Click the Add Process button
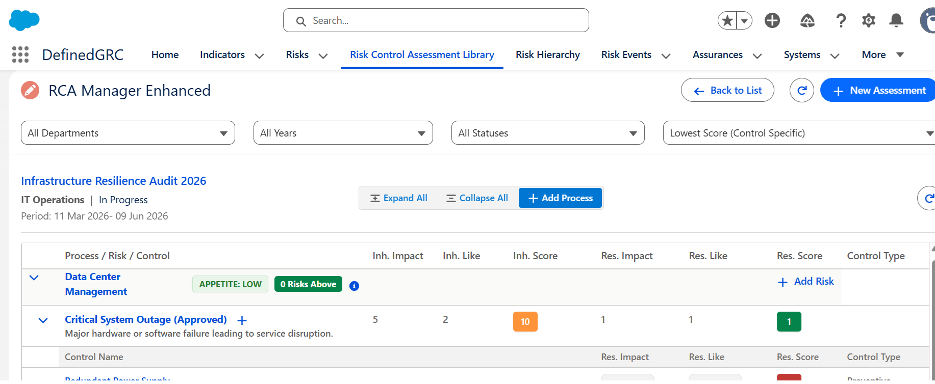This screenshot has width=935, height=384. 560,198
